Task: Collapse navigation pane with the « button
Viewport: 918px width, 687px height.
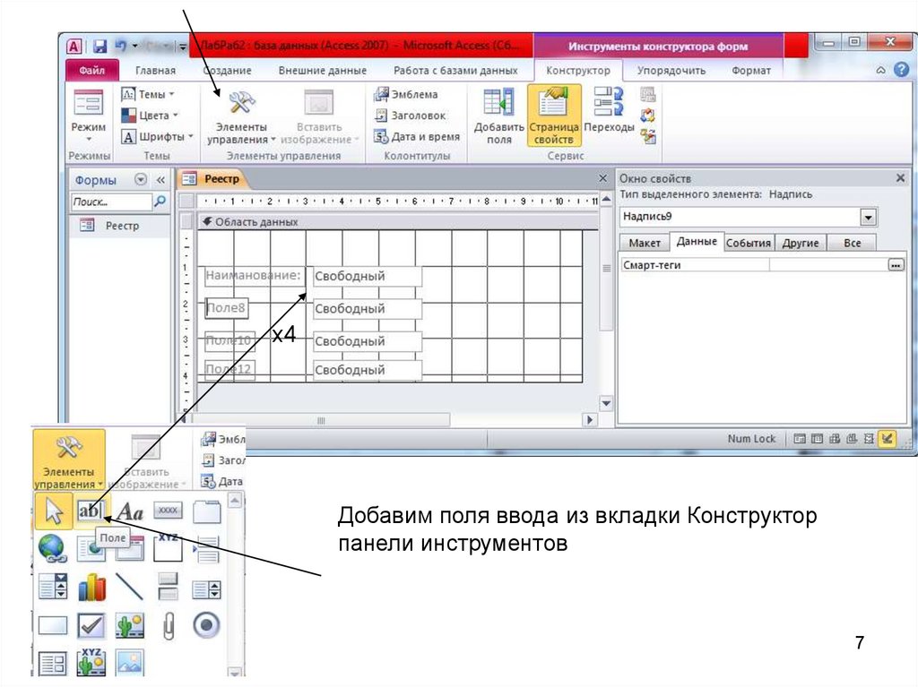Action: tap(160, 180)
